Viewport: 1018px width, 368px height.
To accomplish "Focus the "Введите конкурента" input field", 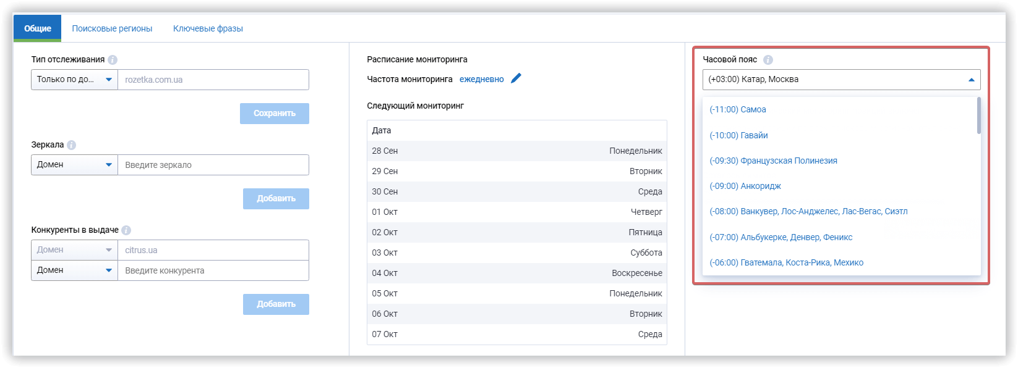I will click(213, 269).
